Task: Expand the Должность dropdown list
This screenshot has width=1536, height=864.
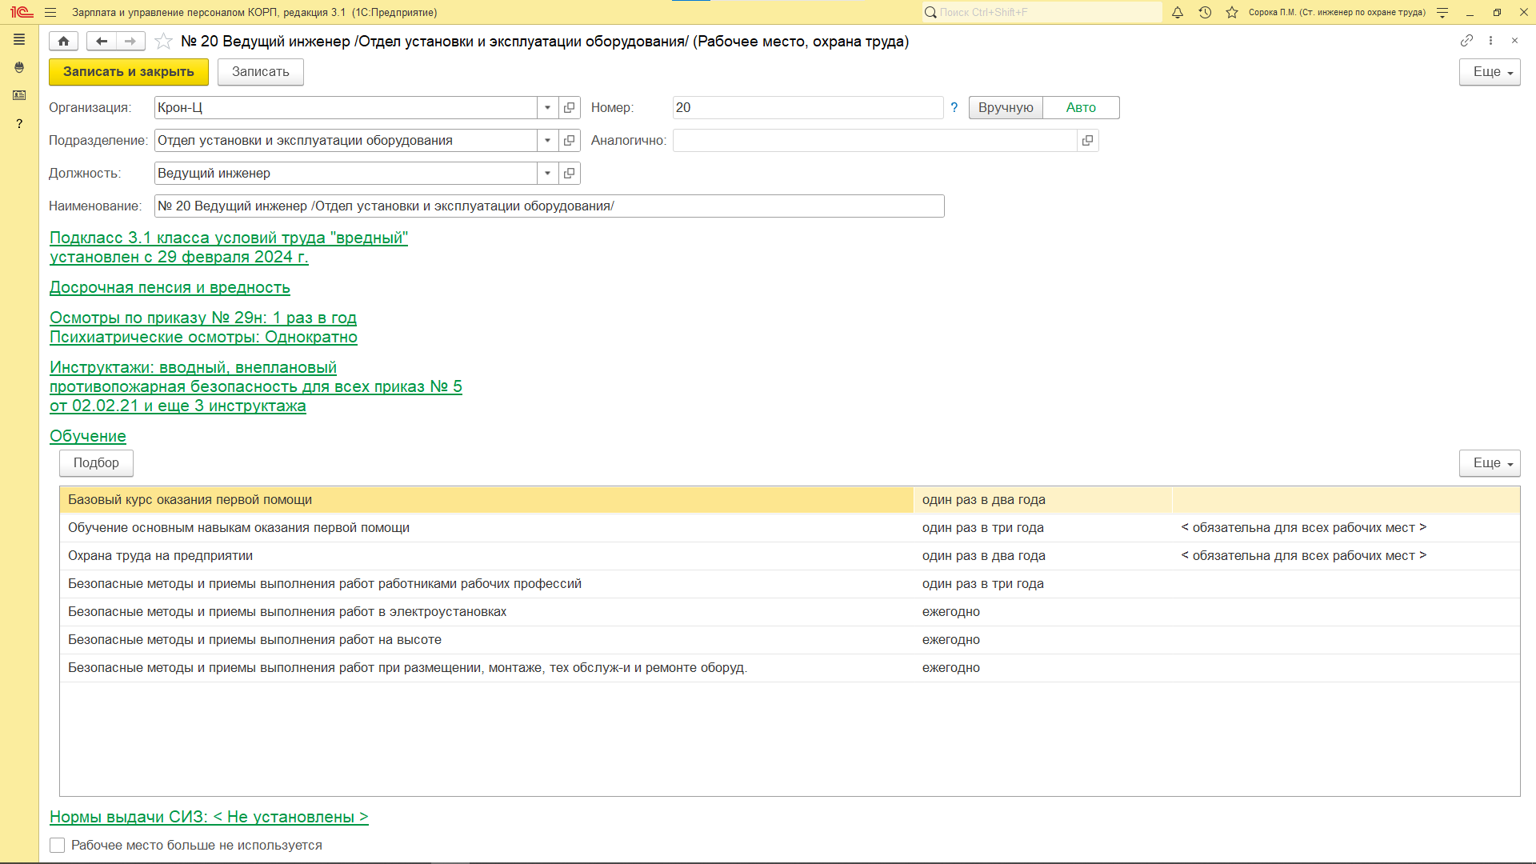Action: pos(547,173)
